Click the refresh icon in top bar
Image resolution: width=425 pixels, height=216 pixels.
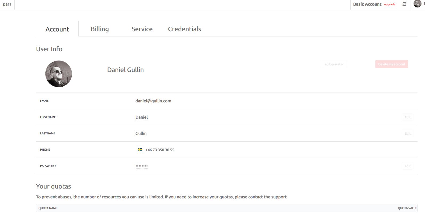coord(404,4)
